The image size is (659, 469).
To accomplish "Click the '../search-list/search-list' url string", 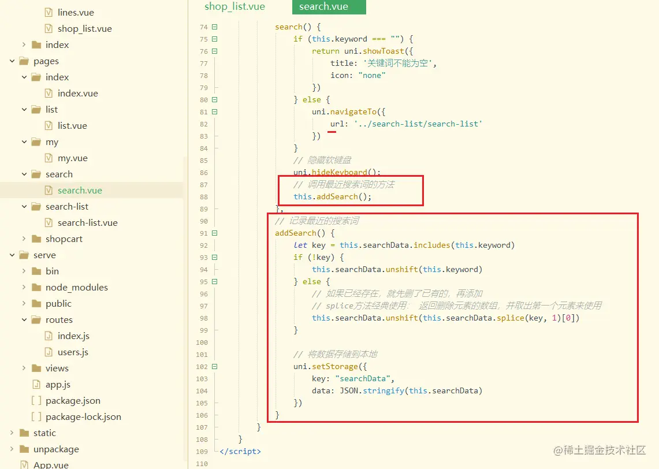I will pos(418,124).
